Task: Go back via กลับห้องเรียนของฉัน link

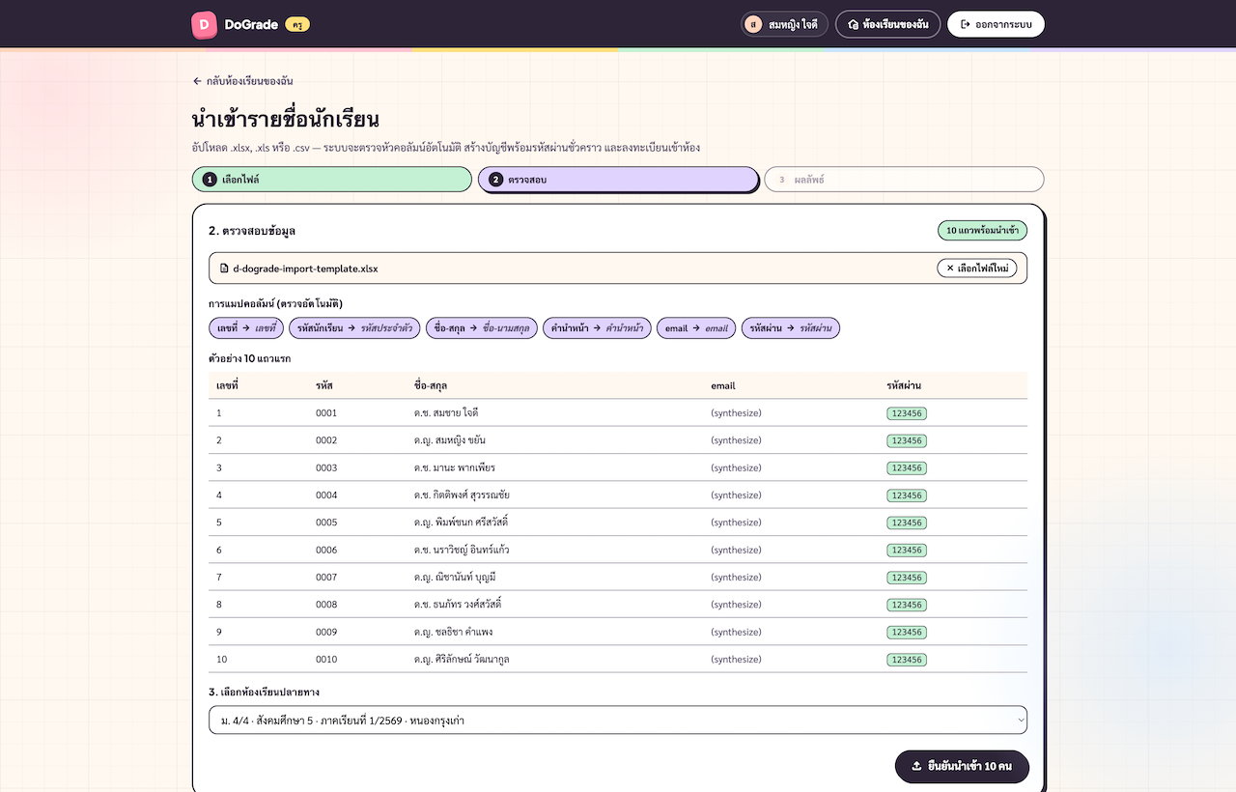Action: 242,81
